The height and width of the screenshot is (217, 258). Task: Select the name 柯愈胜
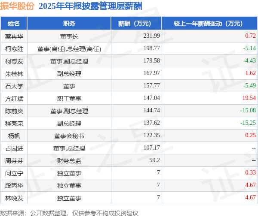[14, 49]
